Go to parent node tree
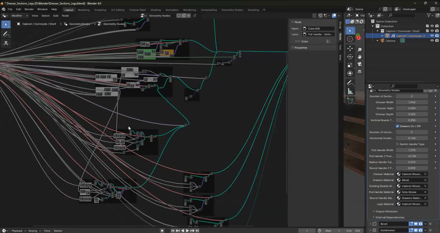Viewport: 440px width, 233px height. point(315,15)
